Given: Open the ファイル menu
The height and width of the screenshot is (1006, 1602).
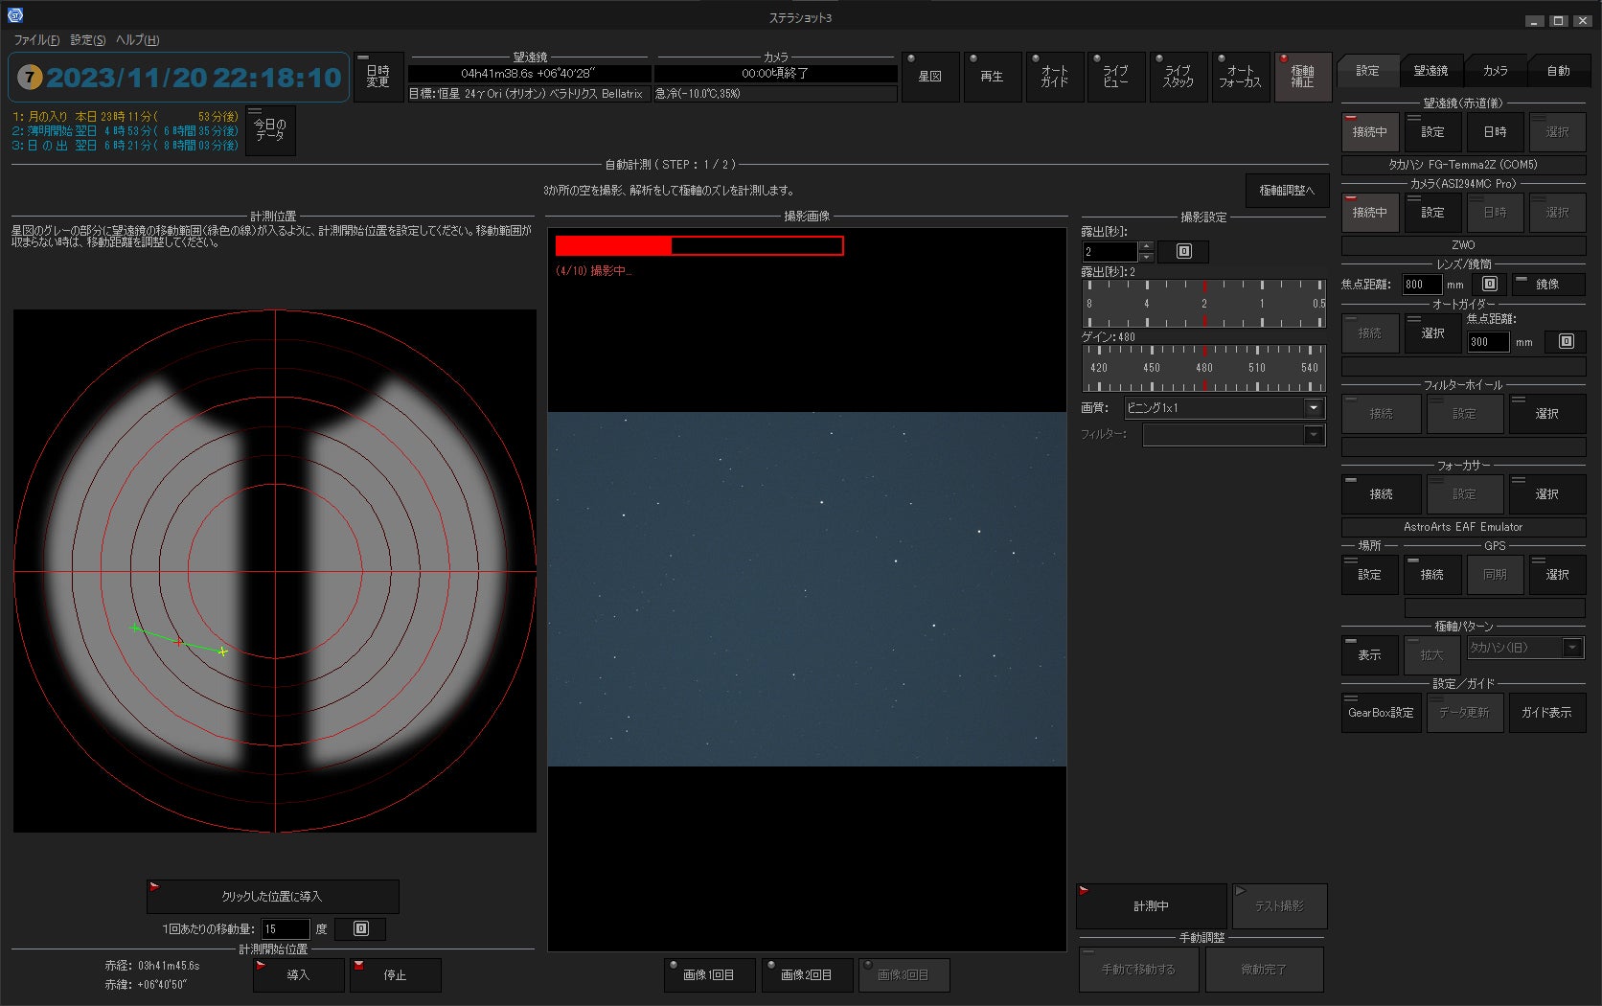Looking at the screenshot, I should pyautogui.click(x=35, y=39).
